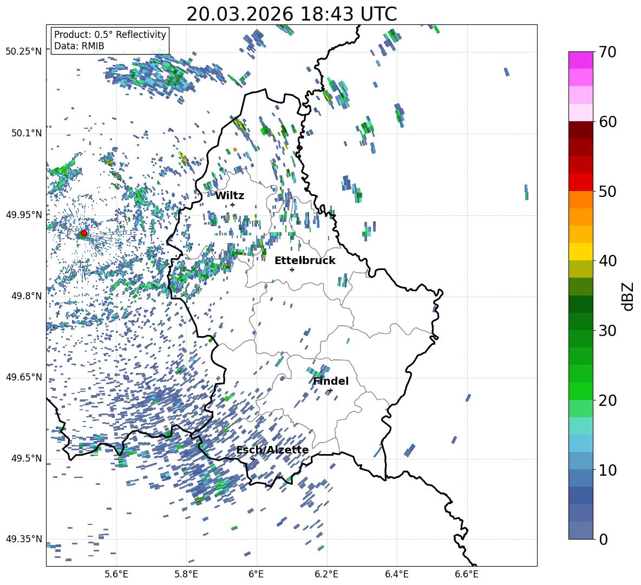Pick the magenta swatch atop the colorbar
This screenshot has width=641, height=585.
(x=581, y=60)
